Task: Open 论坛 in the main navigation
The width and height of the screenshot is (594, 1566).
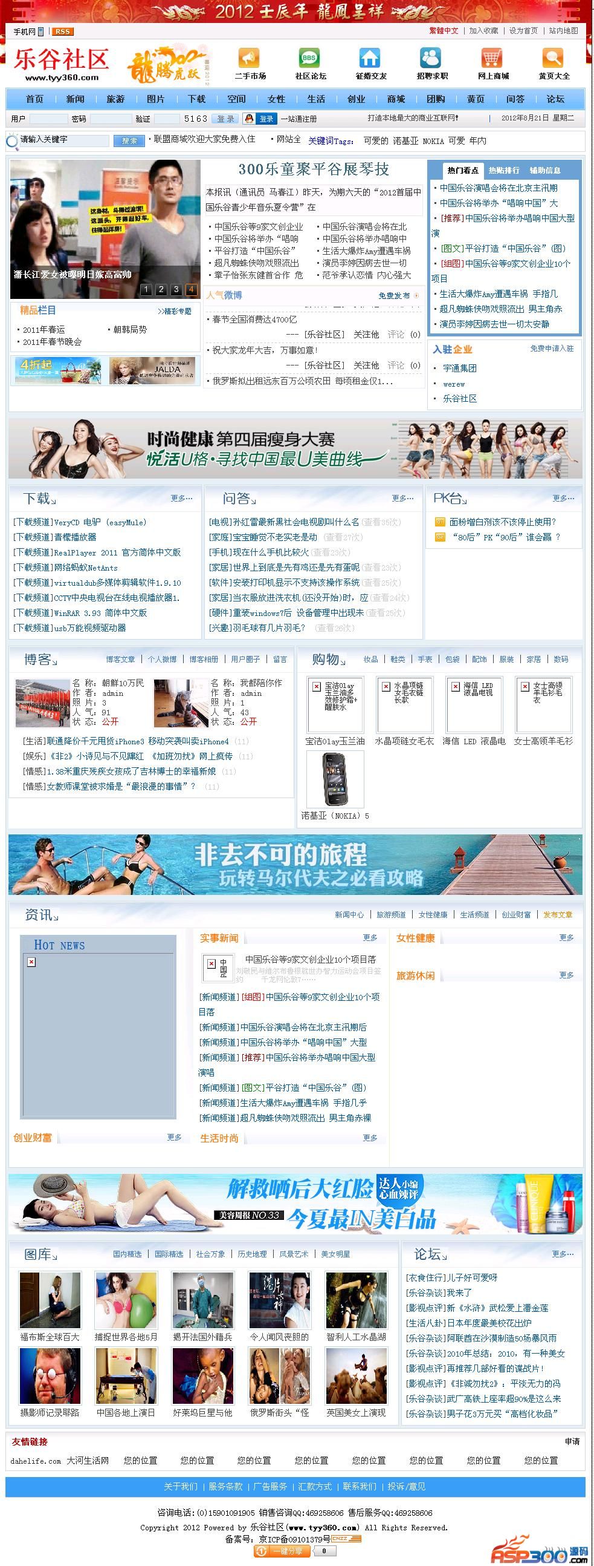Action: coord(555,99)
